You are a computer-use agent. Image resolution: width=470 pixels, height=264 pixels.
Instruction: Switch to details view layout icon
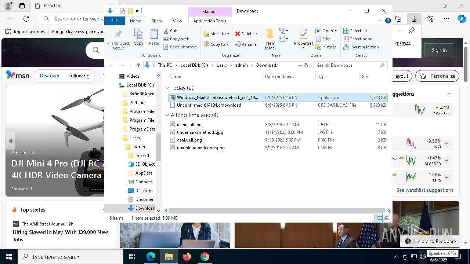379,218
